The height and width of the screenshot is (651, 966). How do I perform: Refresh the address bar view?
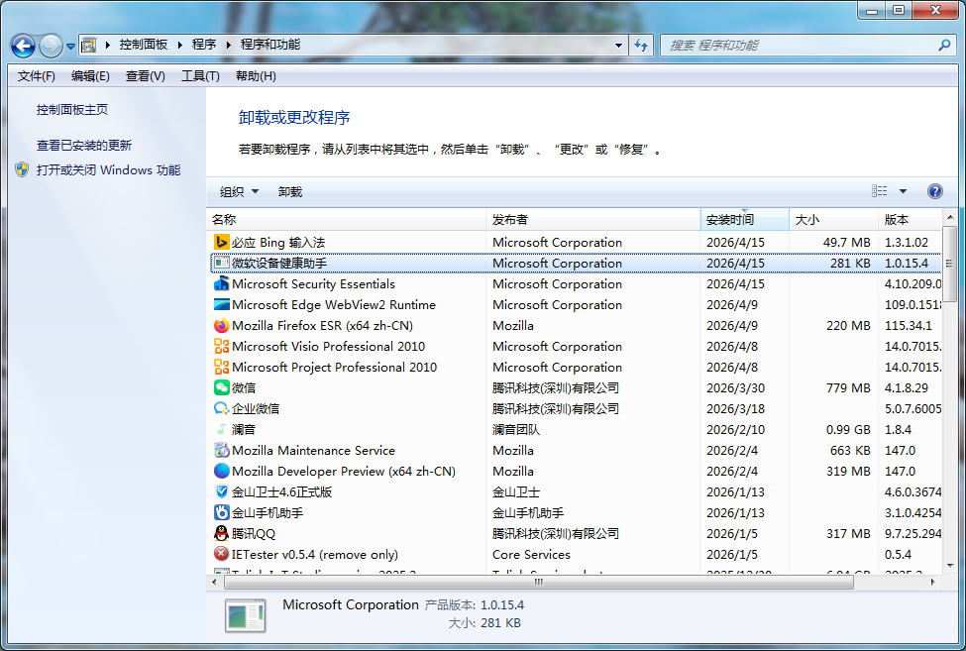tap(641, 46)
